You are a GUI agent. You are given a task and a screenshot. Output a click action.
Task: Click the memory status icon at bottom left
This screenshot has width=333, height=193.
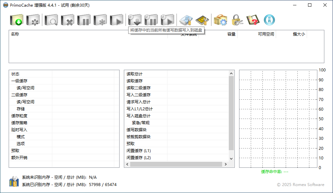pyautogui.click(x=14, y=181)
